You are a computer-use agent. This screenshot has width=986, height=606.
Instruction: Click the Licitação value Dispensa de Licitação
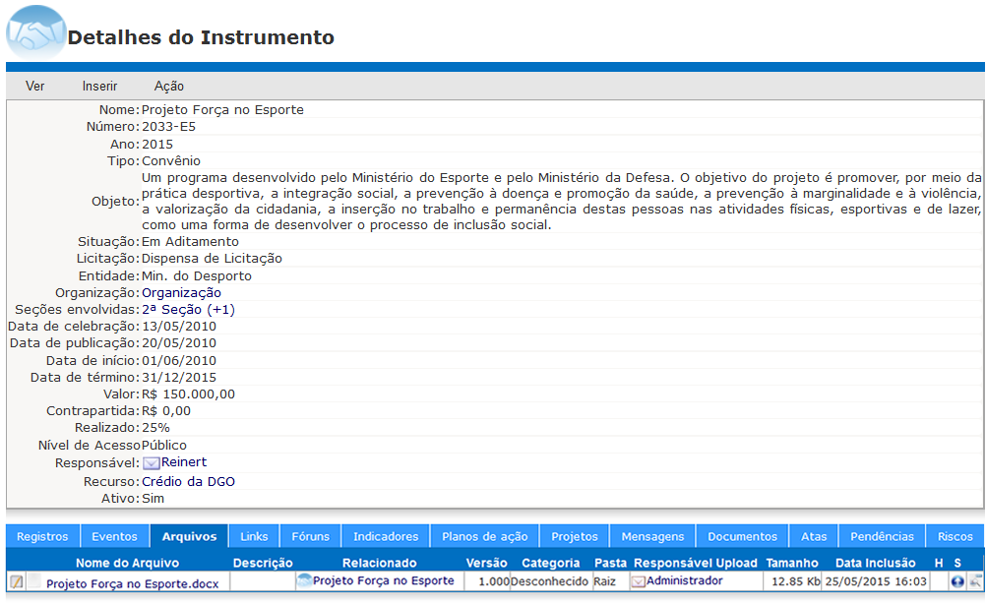click(212, 259)
